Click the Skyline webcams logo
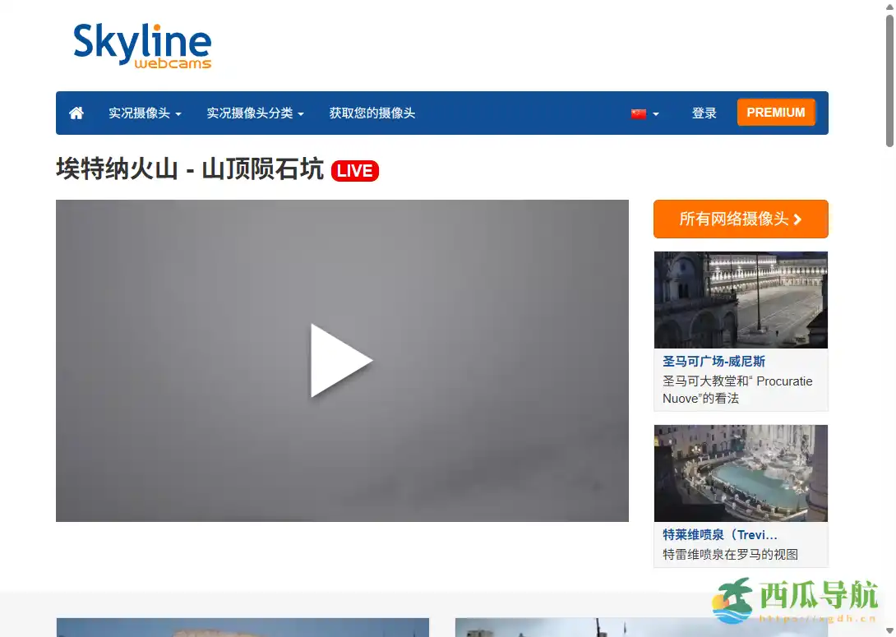Image resolution: width=896 pixels, height=637 pixels. 141,45
